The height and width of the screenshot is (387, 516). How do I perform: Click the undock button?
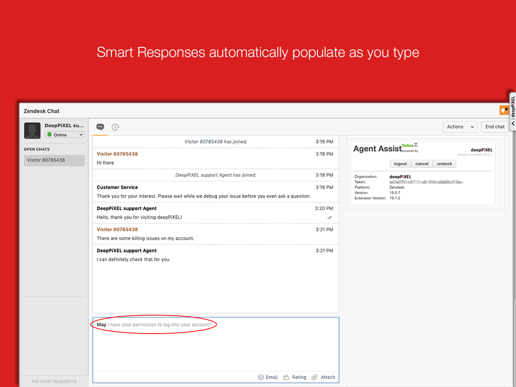pos(444,164)
